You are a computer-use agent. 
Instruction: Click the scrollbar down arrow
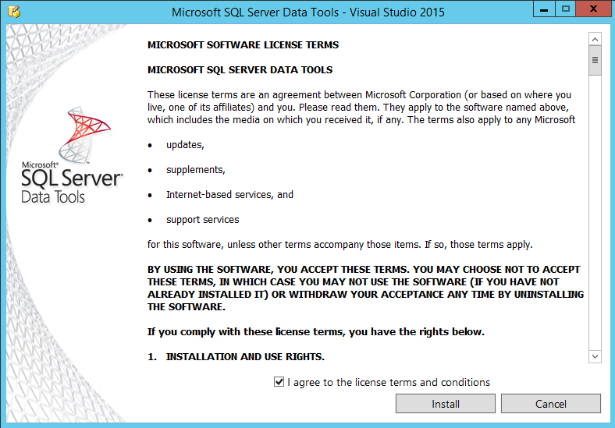click(x=595, y=356)
